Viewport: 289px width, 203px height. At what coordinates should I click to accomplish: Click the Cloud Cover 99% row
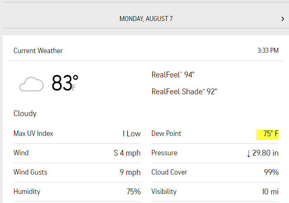click(x=215, y=172)
